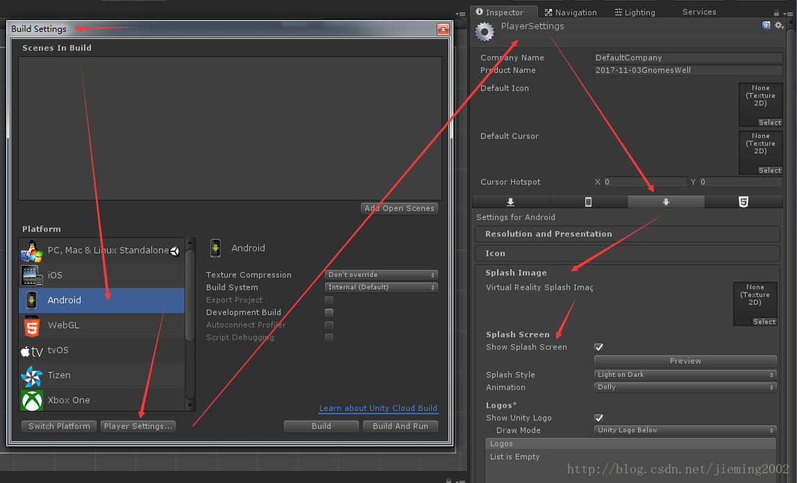Click the Cursor Hotspot Y field
The width and height of the screenshot is (797, 483).
pos(741,183)
